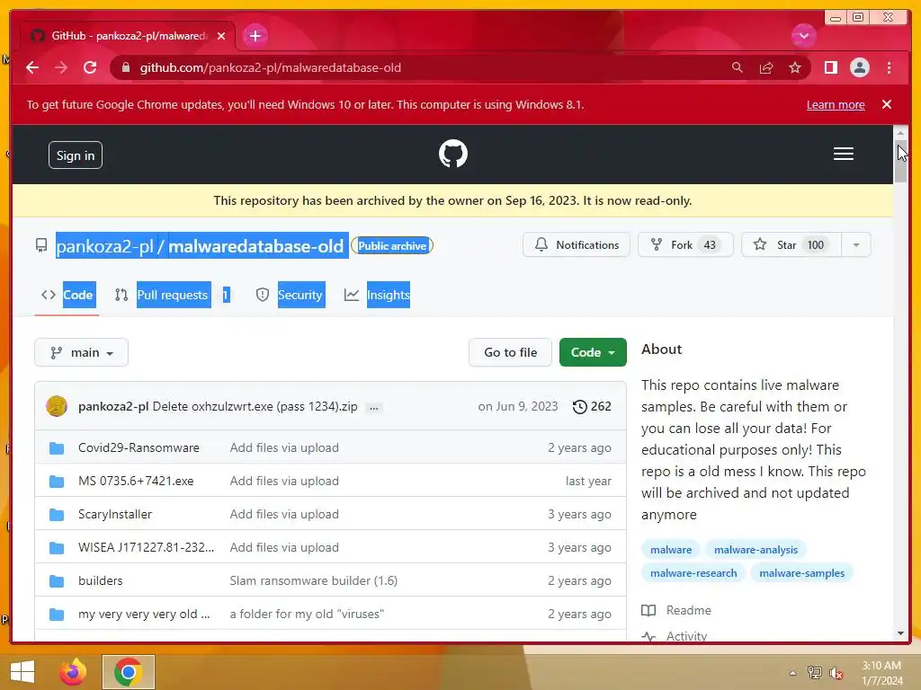This screenshot has width=921, height=690.
Task: Open the GitHub hamburger menu
Action: (x=843, y=154)
